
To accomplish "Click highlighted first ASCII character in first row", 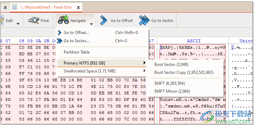I will point(161,47).
